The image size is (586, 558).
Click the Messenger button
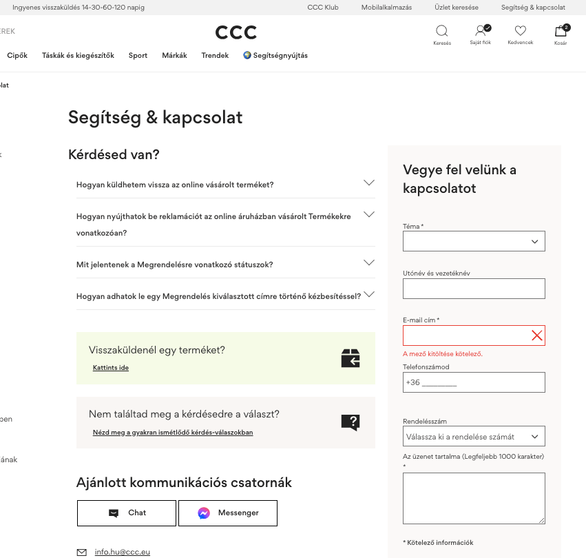point(228,513)
